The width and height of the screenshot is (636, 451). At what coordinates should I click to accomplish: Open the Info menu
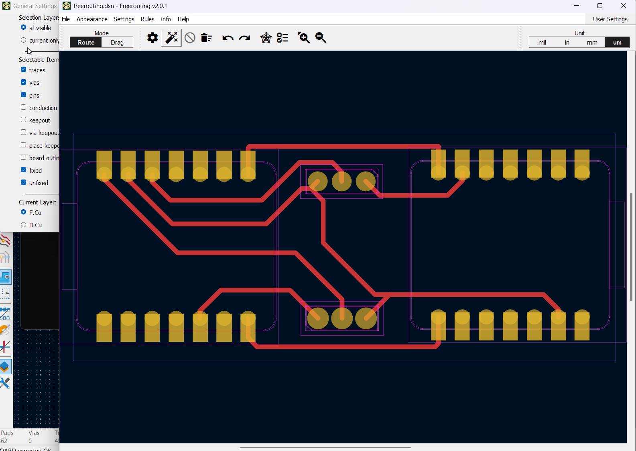click(165, 19)
